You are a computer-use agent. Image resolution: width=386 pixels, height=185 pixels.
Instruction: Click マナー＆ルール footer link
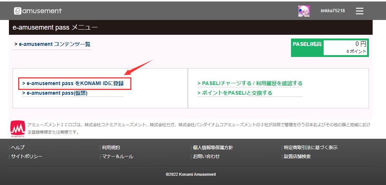pyautogui.click(x=118, y=157)
